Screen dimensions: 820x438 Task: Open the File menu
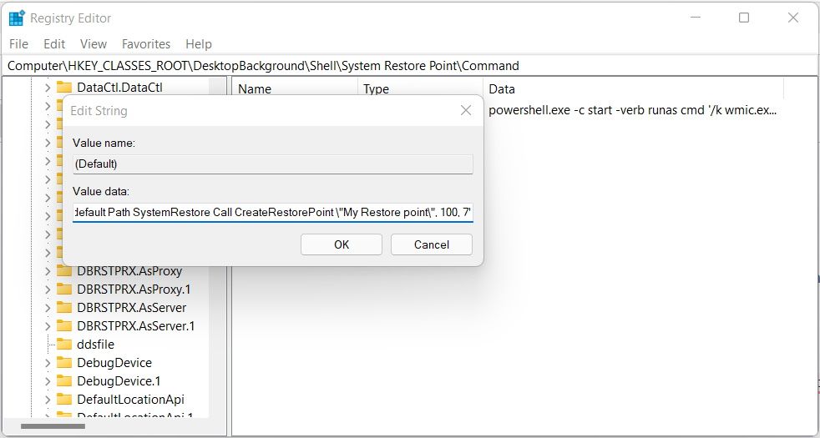[x=19, y=44]
